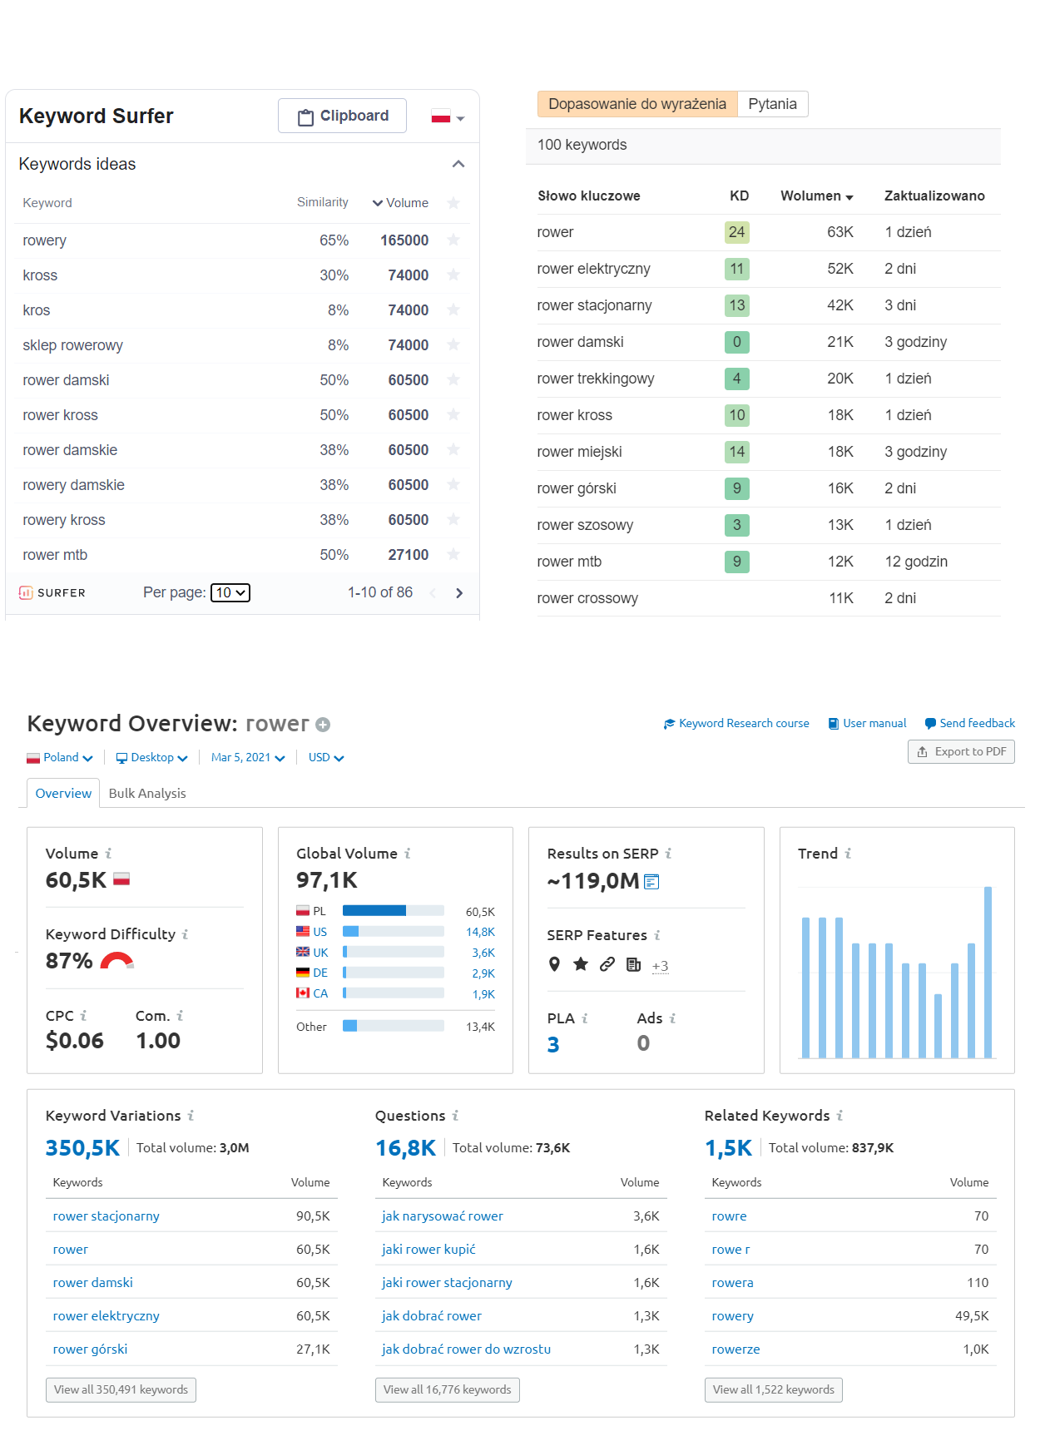Screen dimensions: 1050x1436
Task: Click the local pack pin SERP feature icon
Action: coord(555,964)
